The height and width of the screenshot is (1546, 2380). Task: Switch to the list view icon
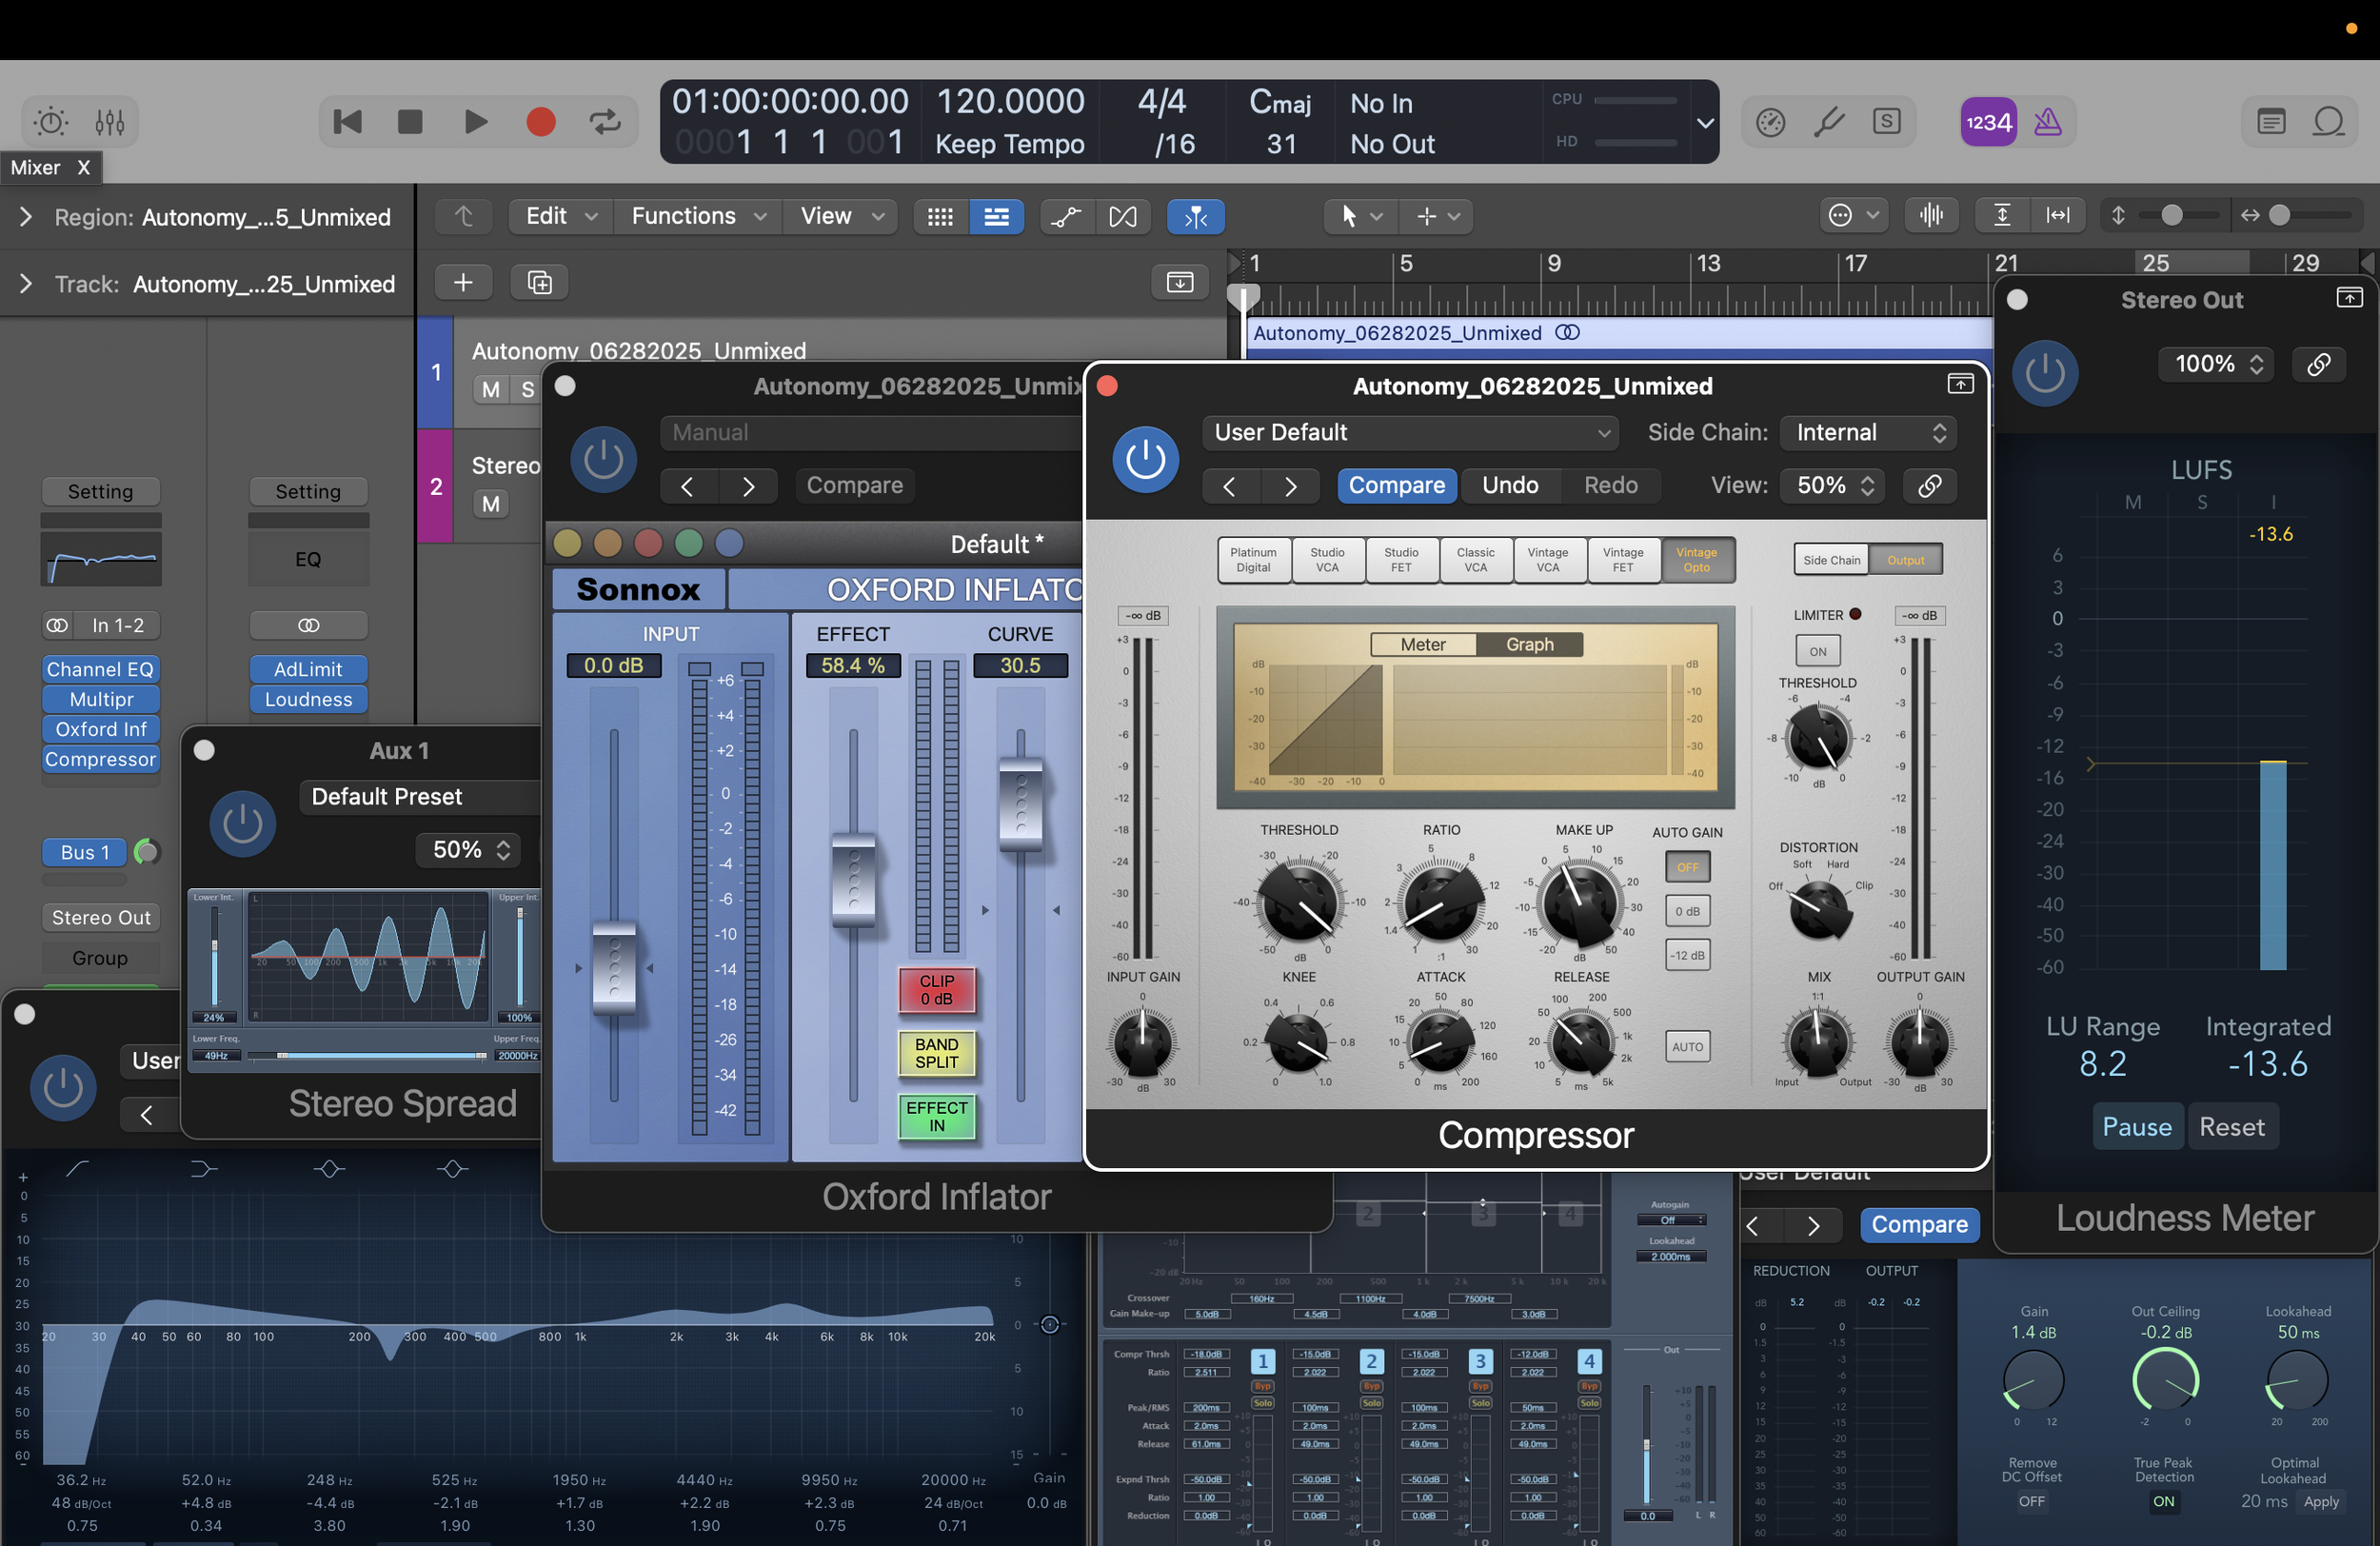click(x=996, y=217)
